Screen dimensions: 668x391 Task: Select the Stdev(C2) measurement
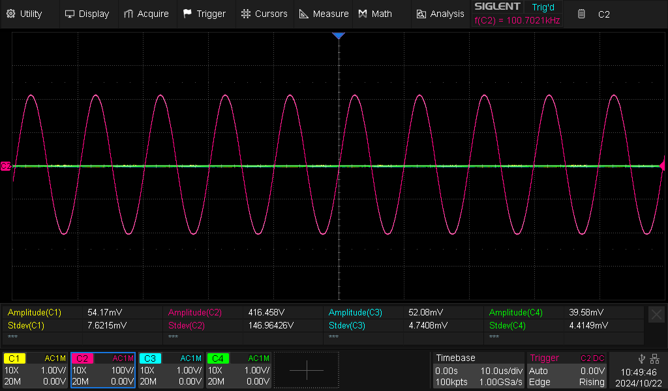coord(186,325)
